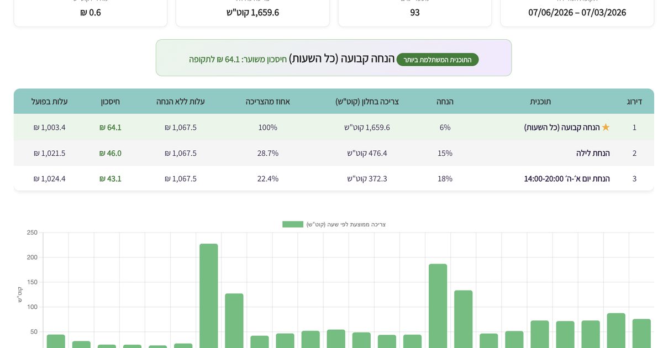The width and height of the screenshot is (663, 348).
Task: Click the 15% discount cell
Action: (x=445, y=153)
